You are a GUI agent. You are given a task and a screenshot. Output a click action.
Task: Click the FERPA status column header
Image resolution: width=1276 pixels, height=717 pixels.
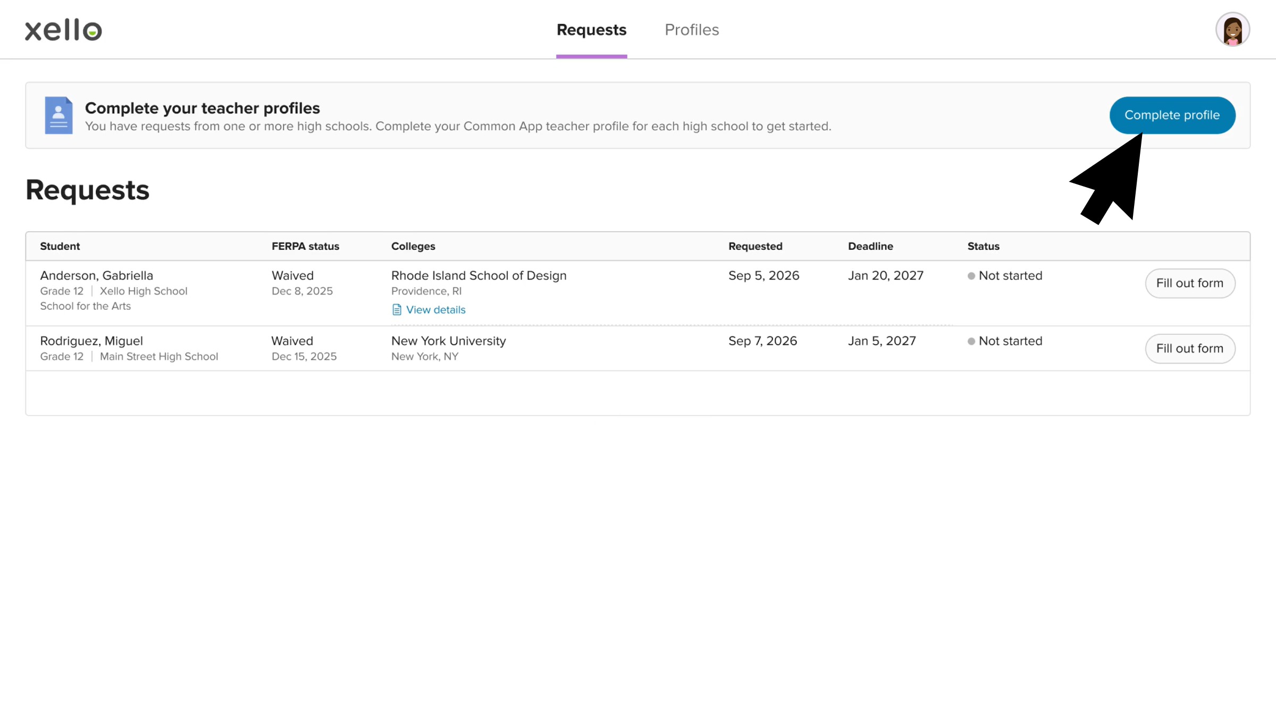pyautogui.click(x=305, y=246)
